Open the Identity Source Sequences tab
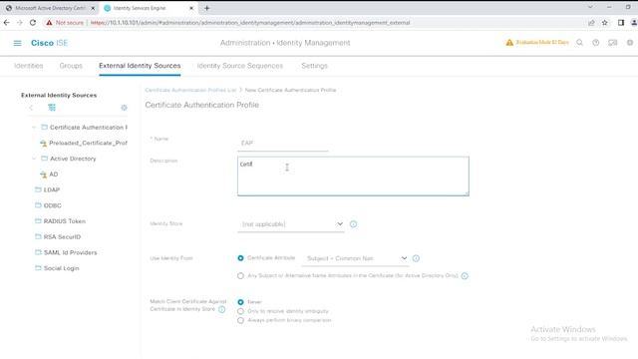 tap(239, 66)
